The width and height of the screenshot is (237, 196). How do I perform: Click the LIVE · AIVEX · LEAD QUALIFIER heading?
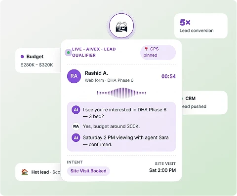[94, 52]
